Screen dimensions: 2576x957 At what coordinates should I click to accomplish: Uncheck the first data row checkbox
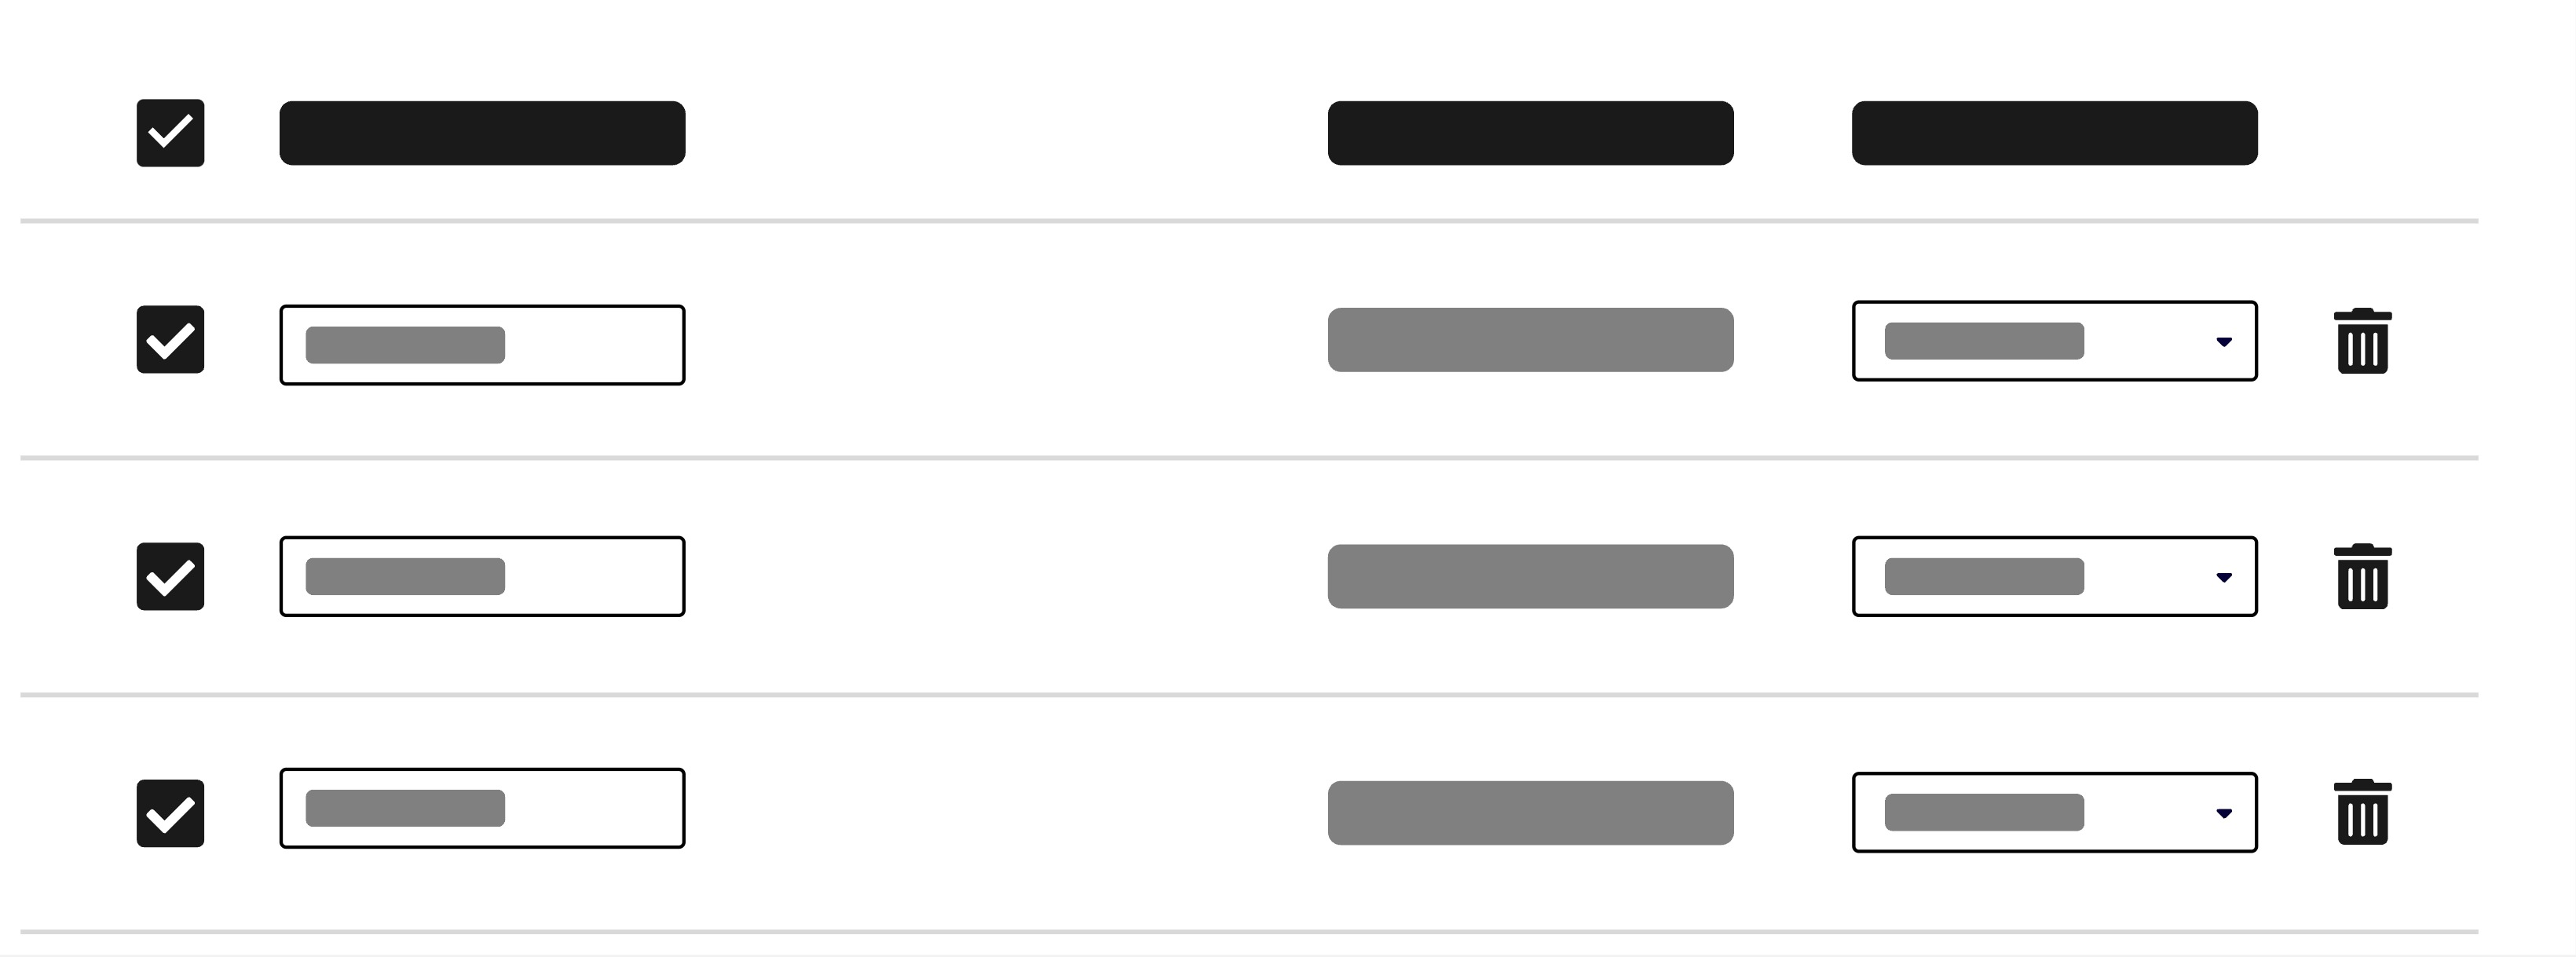[171, 340]
